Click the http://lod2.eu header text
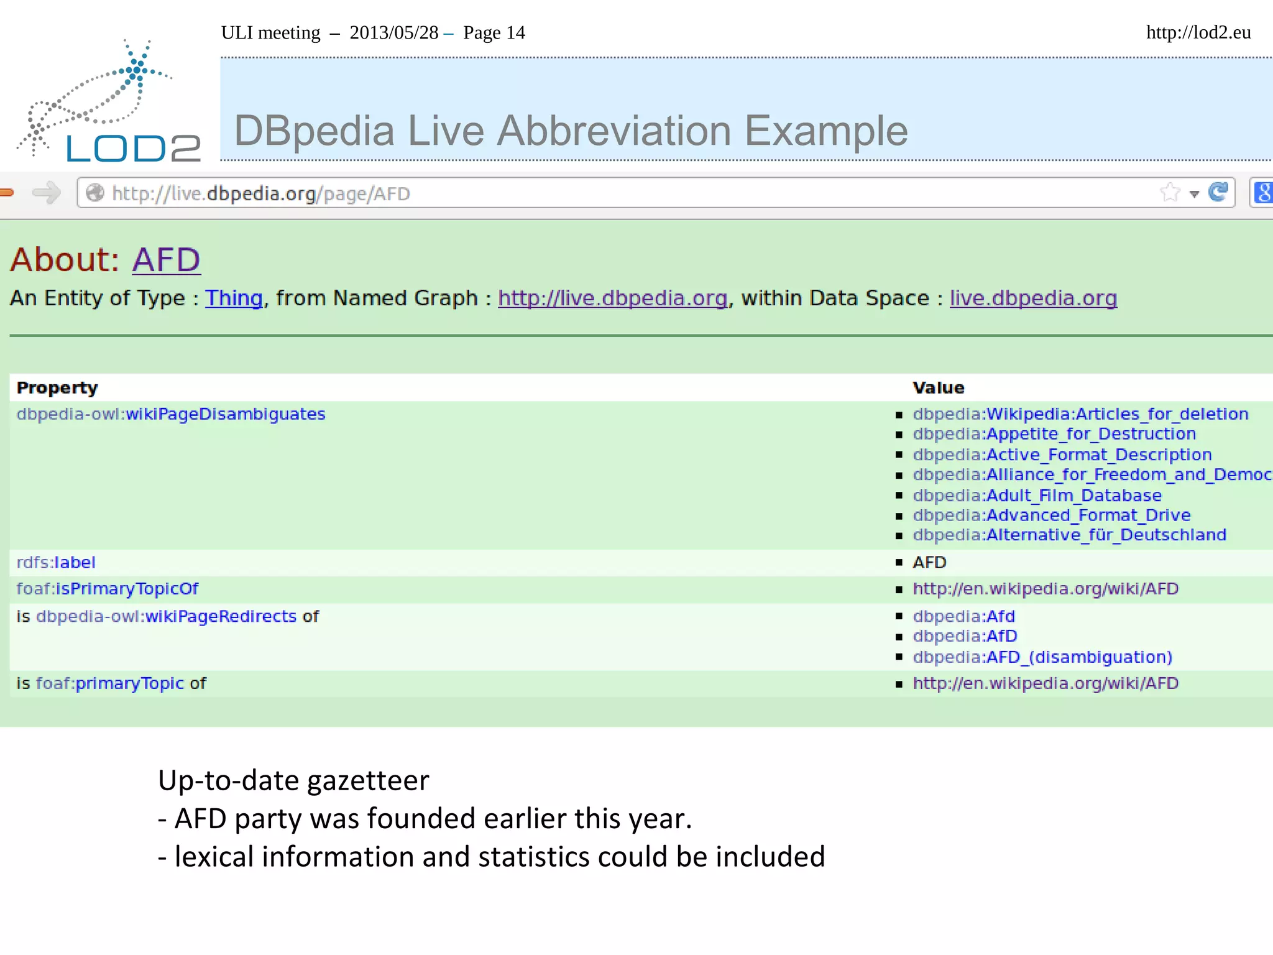Image resolution: width=1273 pixels, height=955 pixels. click(x=1198, y=32)
